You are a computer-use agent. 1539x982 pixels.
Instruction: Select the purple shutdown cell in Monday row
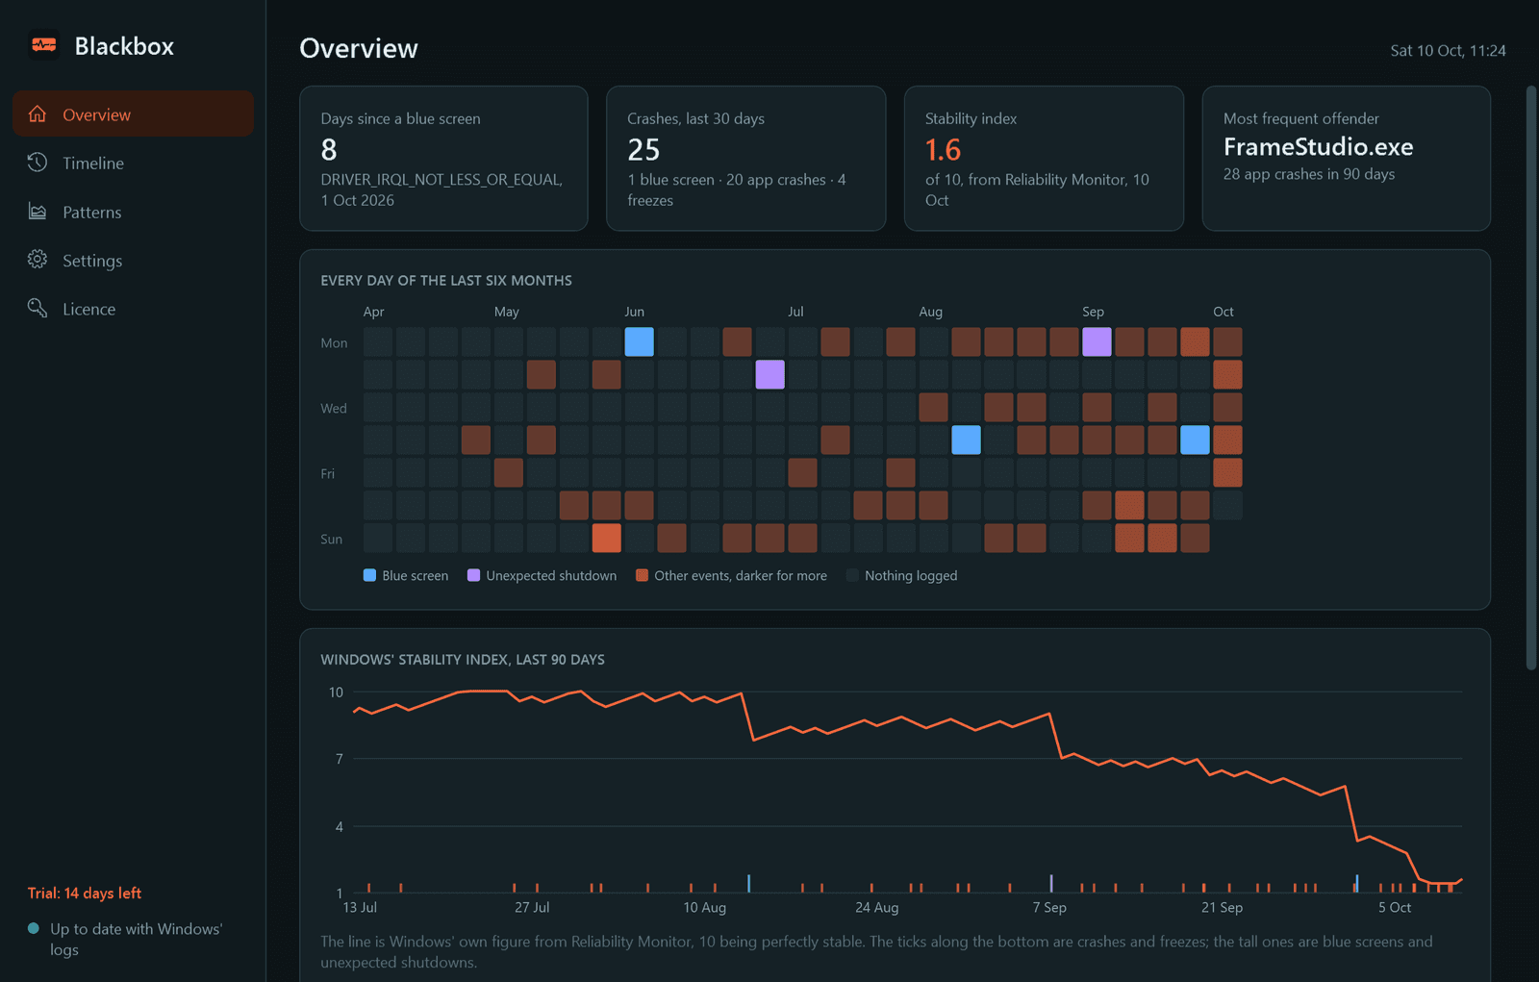tap(1097, 341)
